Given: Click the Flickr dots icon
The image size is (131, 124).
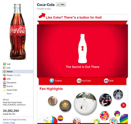Looking at the screenshot, I should click(106, 81).
